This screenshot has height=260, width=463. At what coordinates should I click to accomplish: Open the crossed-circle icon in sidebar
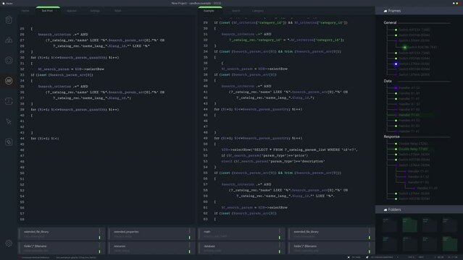coord(9,142)
